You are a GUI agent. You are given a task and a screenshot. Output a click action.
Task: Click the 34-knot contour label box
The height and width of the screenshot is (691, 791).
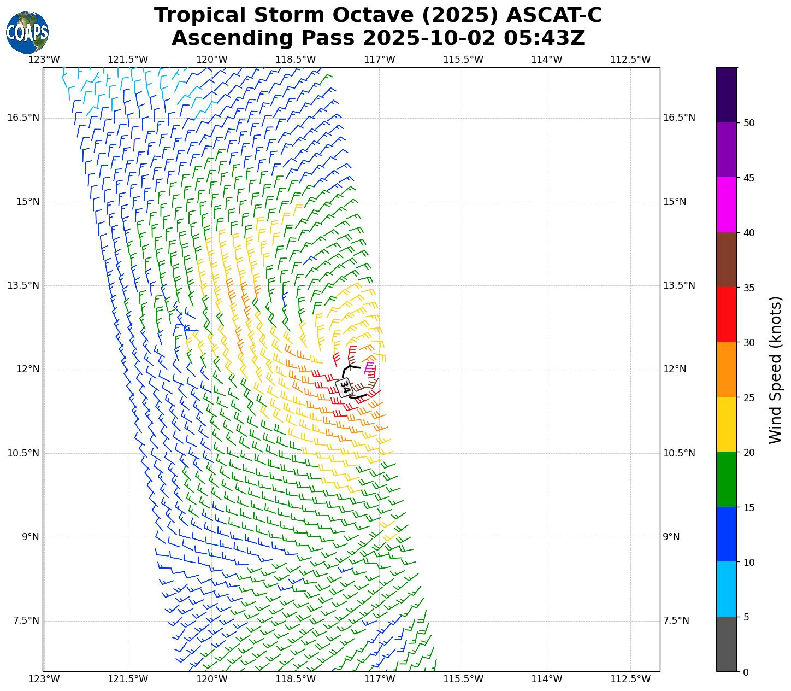344,388
